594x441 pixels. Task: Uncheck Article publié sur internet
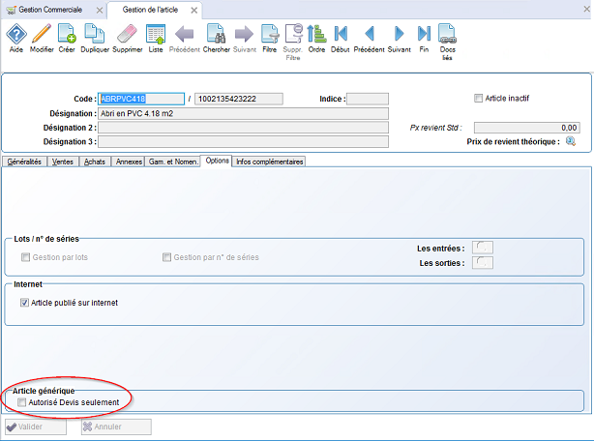24,303
